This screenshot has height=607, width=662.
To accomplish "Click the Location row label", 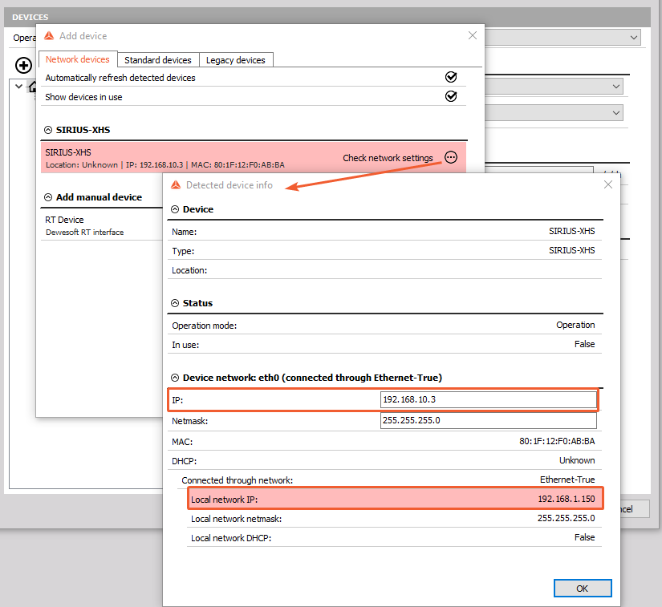I will click(189, 270).
